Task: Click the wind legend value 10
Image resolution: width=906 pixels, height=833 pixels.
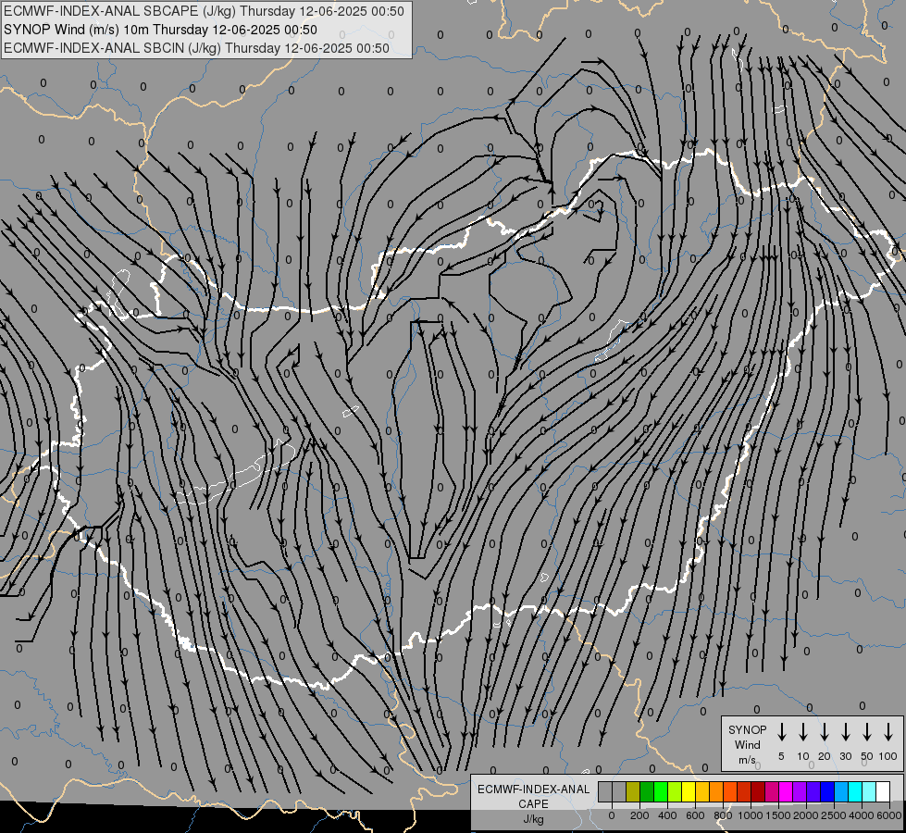Action: (803, 756)
